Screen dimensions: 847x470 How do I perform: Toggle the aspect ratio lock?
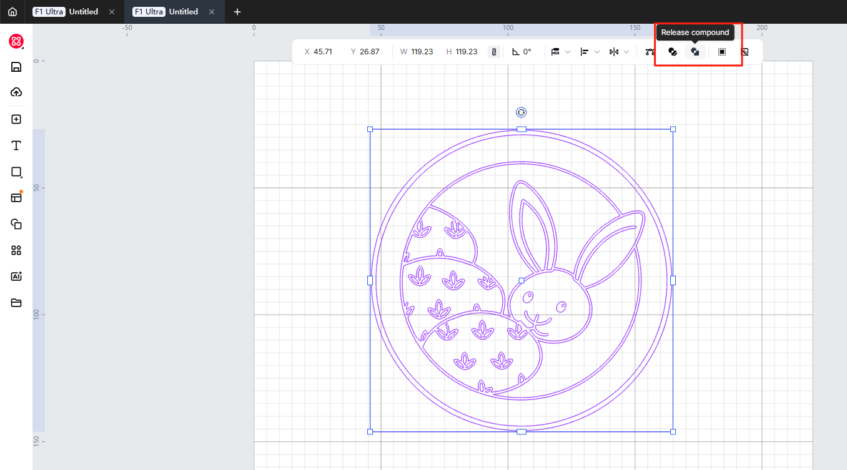pyautogui.click(x=493, y=52)
